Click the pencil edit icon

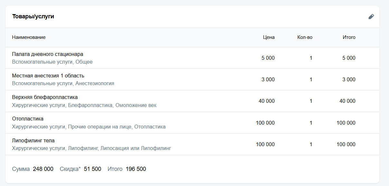(371, 17)
